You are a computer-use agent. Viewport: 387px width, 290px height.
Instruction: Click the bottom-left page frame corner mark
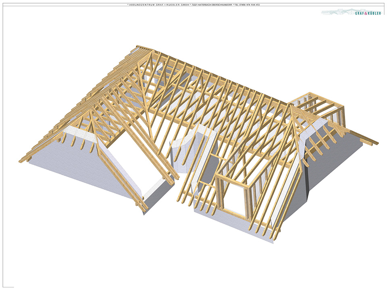pos(7,287)
